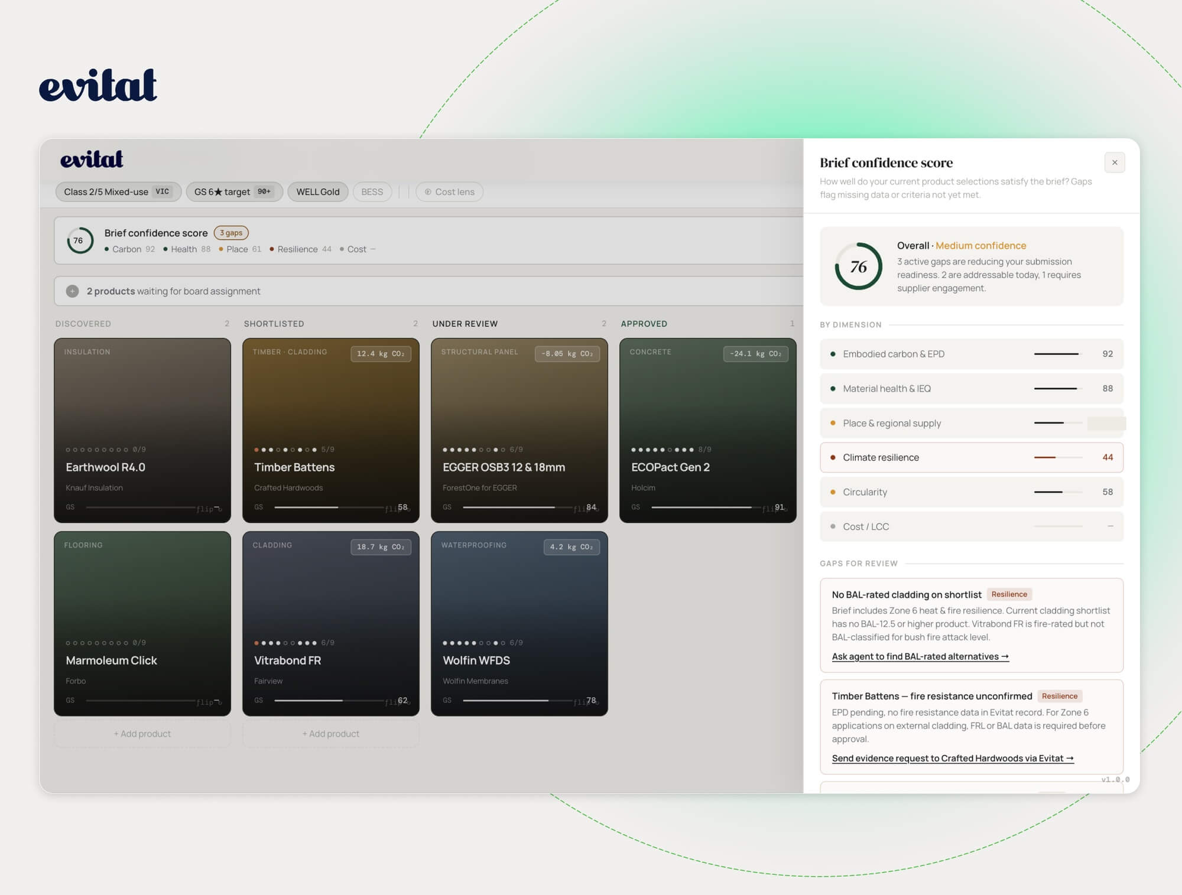Click Ask agent to find BAL-rated alternatives
Image resolution: width=1182 pixels, height=895 pixels.
(920, 656)
